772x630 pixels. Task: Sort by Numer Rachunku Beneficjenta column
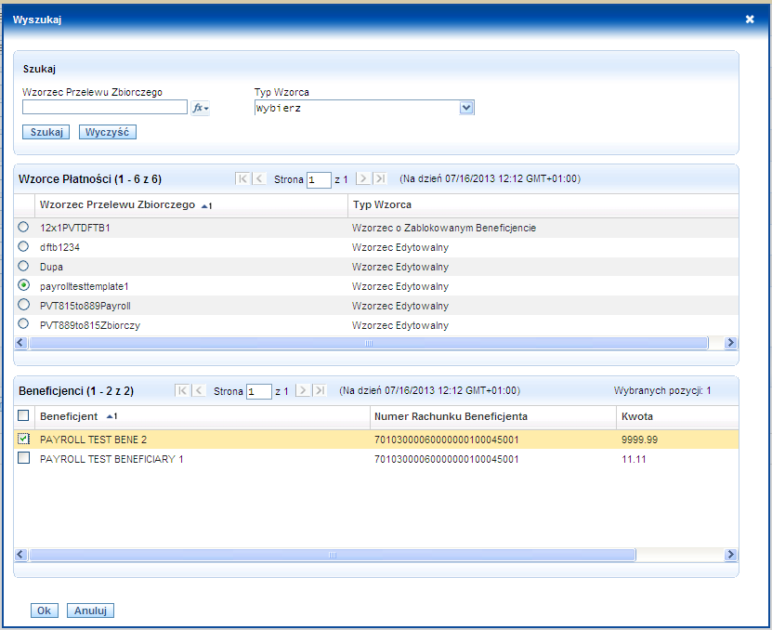pos(451,416)
